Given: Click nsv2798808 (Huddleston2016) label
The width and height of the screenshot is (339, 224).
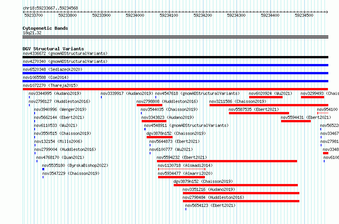Looking at the screenshot, I should (167, 101).
